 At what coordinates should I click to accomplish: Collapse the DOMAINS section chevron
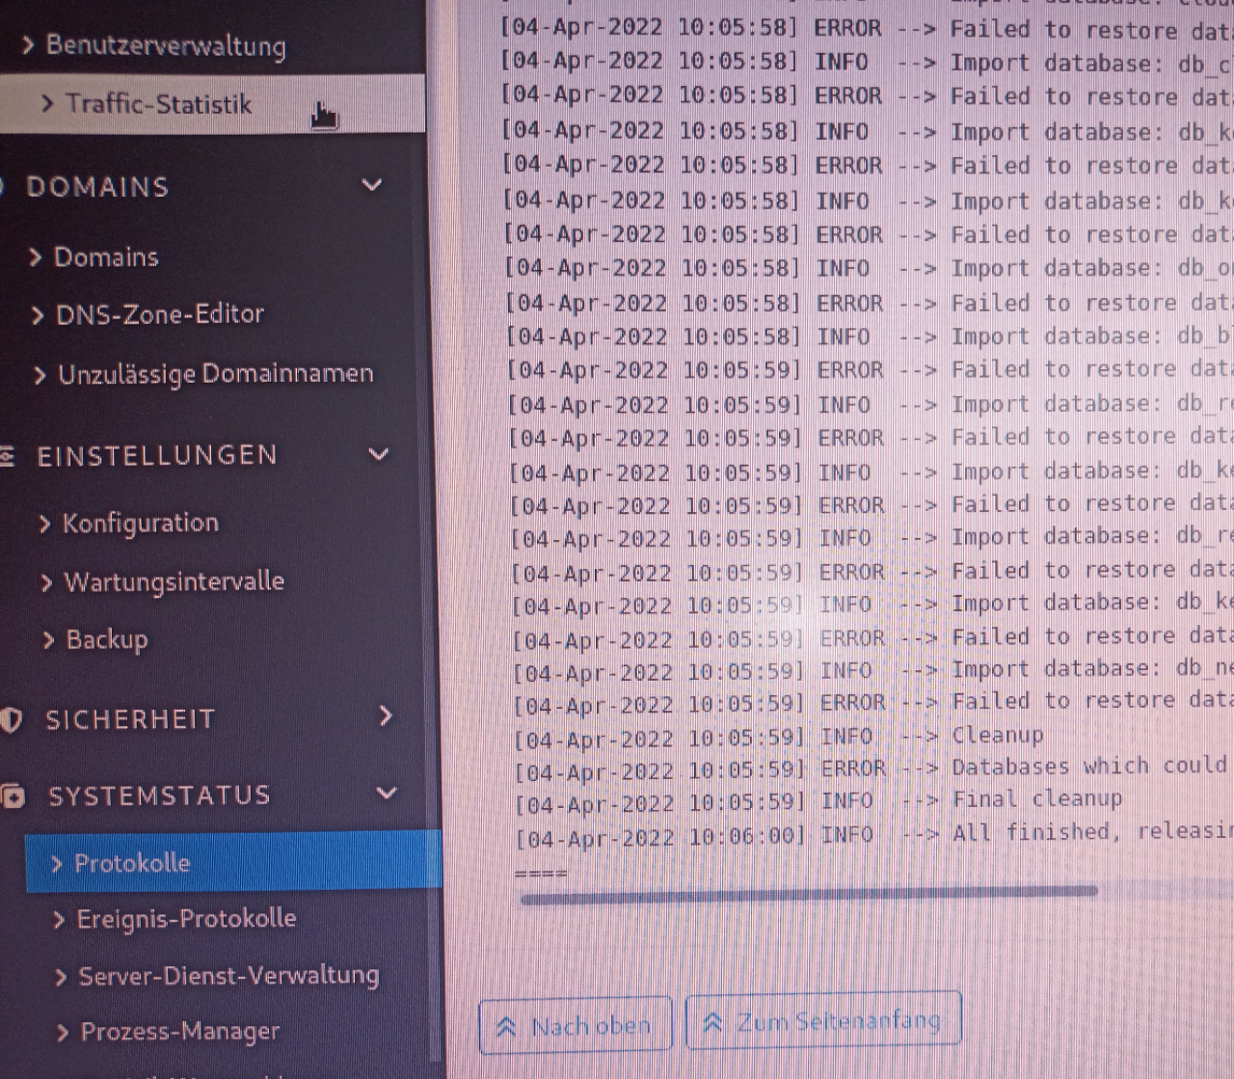tap(372, 184)
